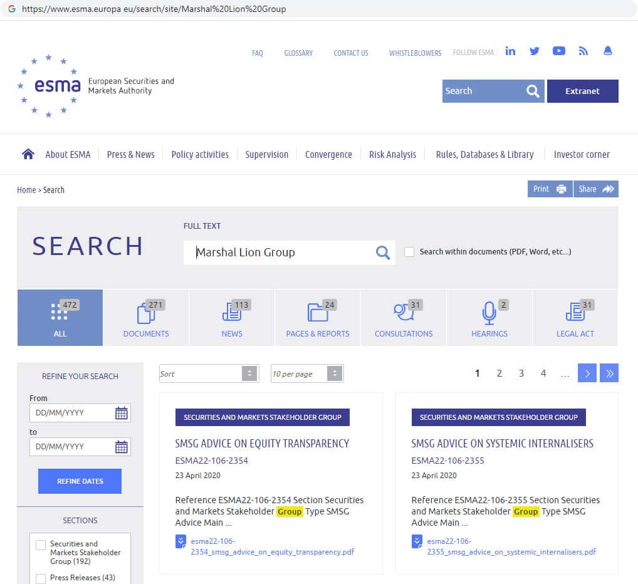Switch to the Documents results tab

(146, 318)
